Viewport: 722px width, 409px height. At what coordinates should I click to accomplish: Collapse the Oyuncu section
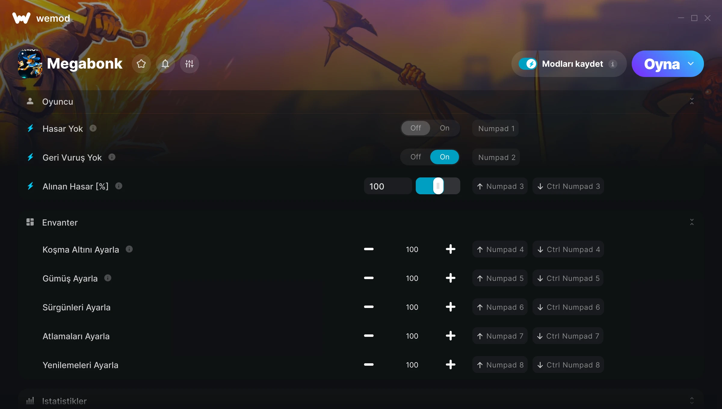click(x=692, y=101)
